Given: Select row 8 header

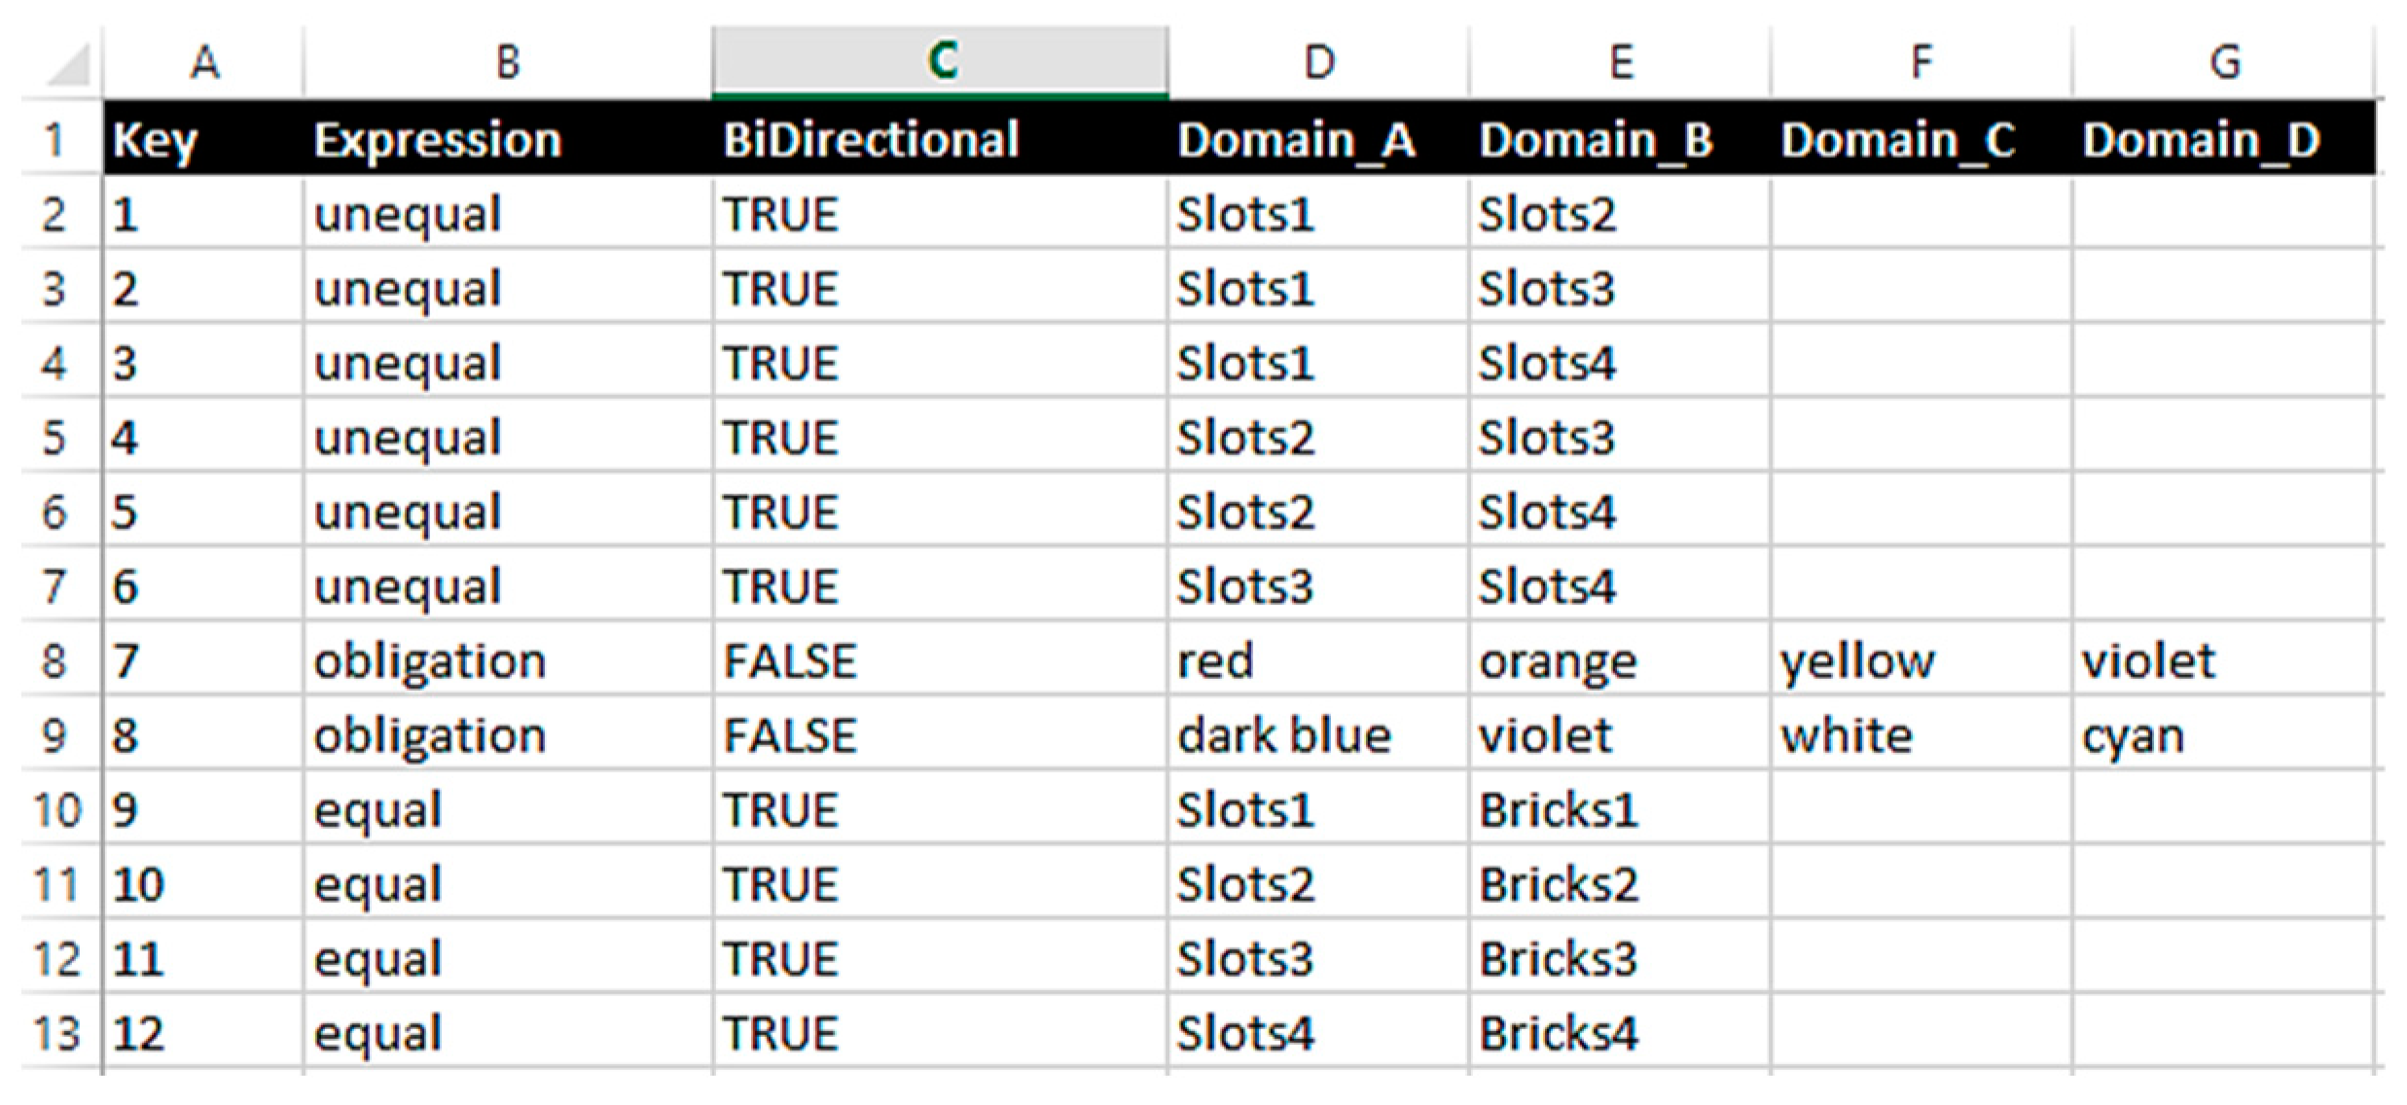Looking at the screenshot, I should point(54,661).
